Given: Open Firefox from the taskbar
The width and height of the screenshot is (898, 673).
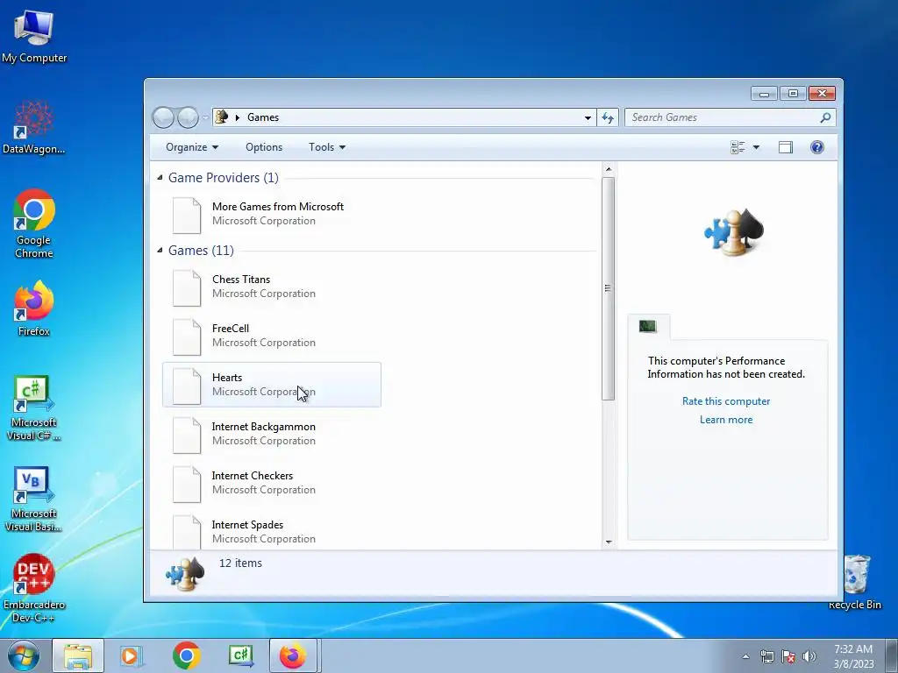Looking at the screenshot, I should (x=293, y=655).
